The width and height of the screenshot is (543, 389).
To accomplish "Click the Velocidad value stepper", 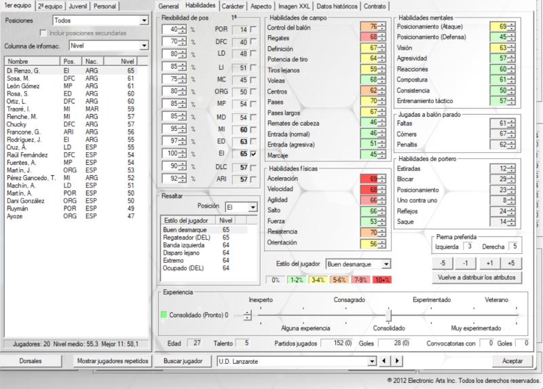I will (382, 189).
